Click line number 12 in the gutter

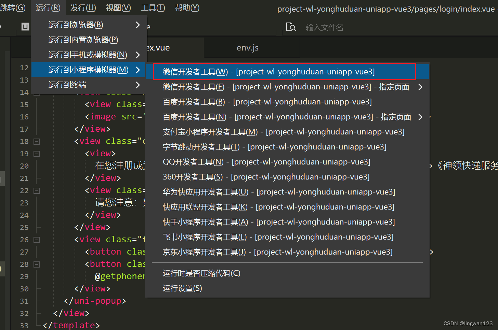click(24, 68)
